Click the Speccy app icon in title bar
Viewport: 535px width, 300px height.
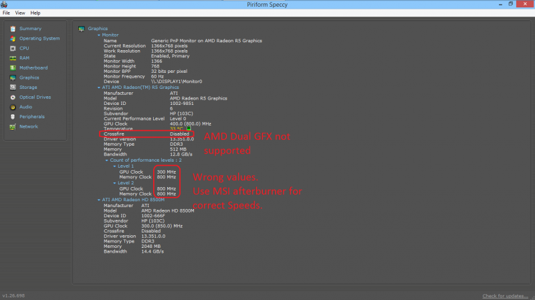pos(4,4)
